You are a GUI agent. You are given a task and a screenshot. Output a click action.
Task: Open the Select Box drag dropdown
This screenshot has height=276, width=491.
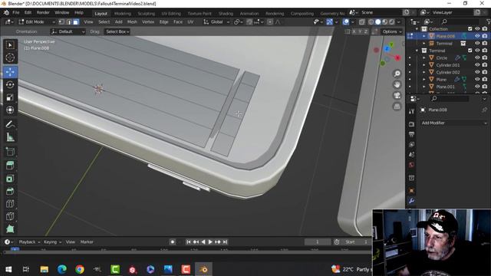click(x=117, y=31)
